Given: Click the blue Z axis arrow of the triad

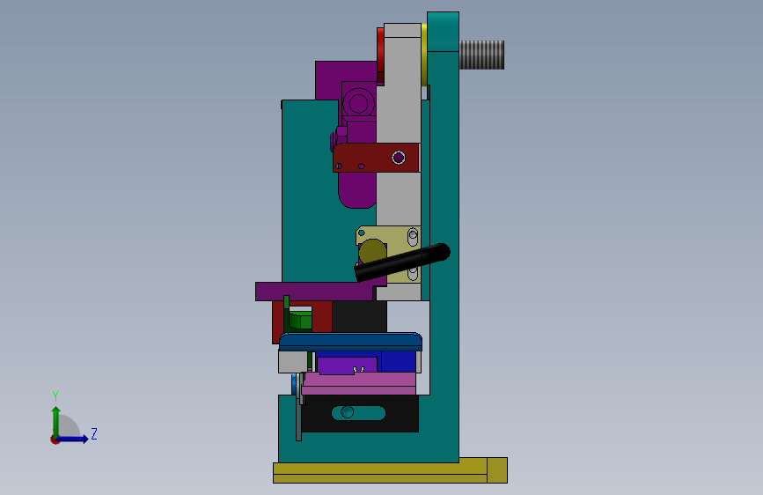Looking at the screenshot, I should [73, 439].
